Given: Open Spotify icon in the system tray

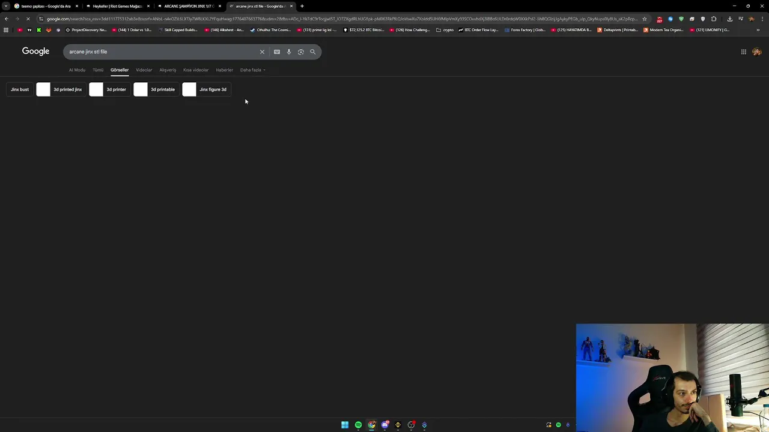Looking at the screenshot, I should pyautogui.click(x=558, y=425).
